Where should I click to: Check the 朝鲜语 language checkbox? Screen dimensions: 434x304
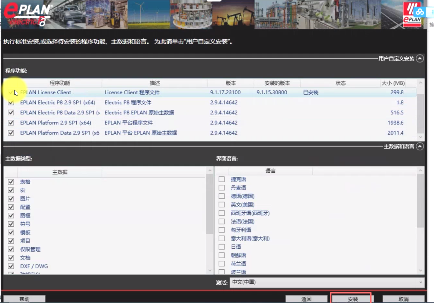point(222,255)
